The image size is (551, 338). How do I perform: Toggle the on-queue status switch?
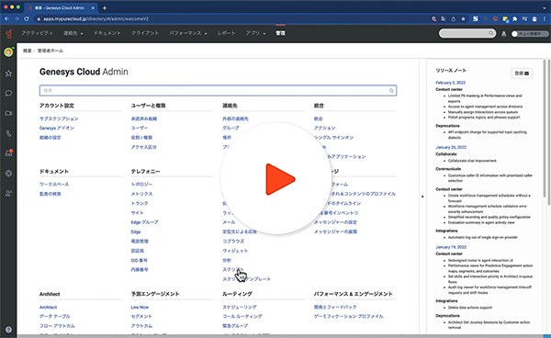point(530,34)
